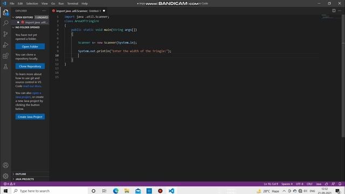345x194 pixels.
Task: Click unsaved dot on the editor tab
Action: coord(104,11)
